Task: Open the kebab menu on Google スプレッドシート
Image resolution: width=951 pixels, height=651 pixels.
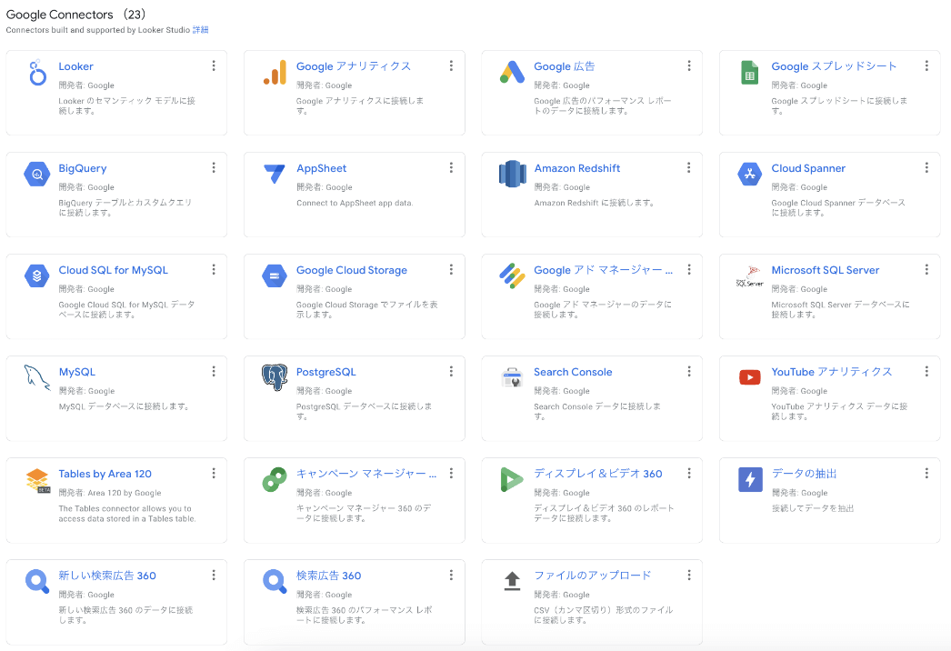Action: pyautogui.click(x=926, y=65)
